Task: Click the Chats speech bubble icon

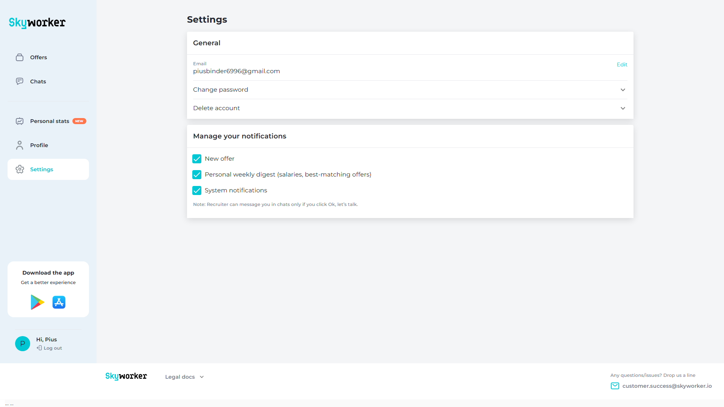Action: pyautogui.click(x=20, y=81)
